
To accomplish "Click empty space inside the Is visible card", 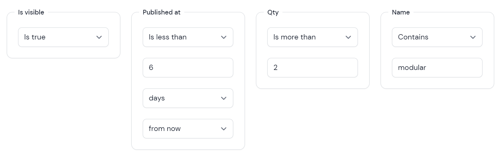I will (63, 52).
